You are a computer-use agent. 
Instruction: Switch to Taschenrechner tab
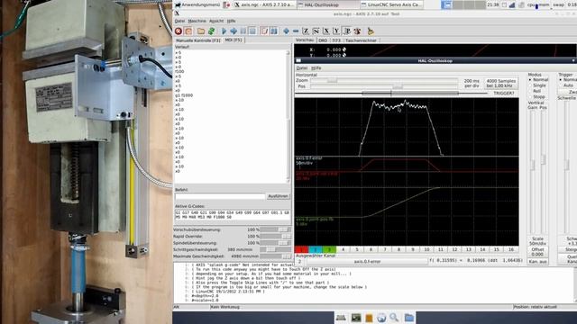point(361,40)
